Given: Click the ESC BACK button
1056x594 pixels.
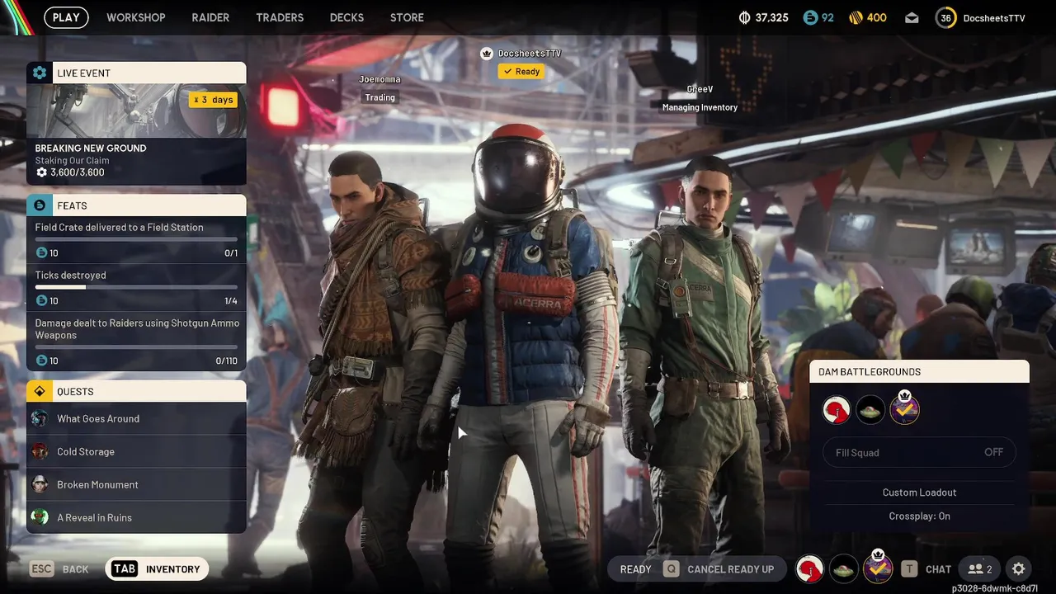Looking at the screenshot, I should (59, 569).
